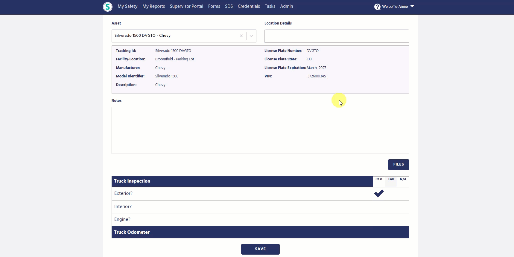The image size is (514, 257).
Task: Mark Fail for Engine
Action: tap(391, 220)
